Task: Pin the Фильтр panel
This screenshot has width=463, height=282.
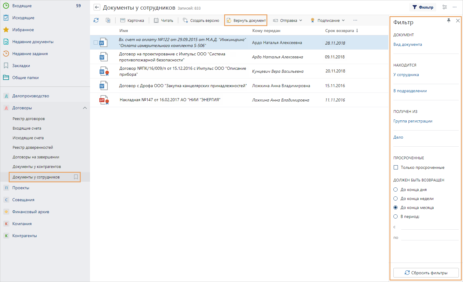Action: (x=449, y=21)
